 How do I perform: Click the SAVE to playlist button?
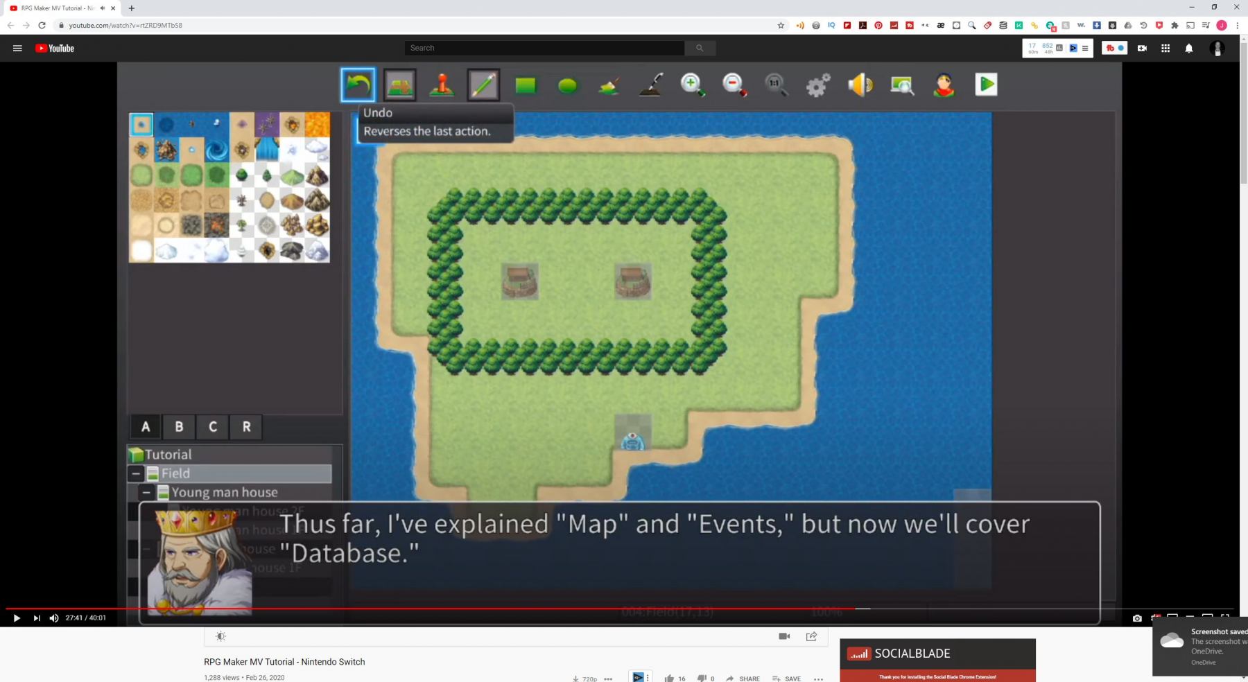pos(786,679)
